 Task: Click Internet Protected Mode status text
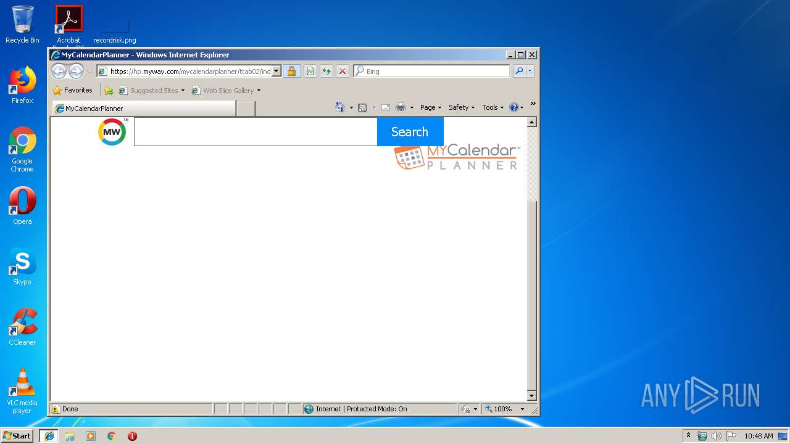click(x=361, y=409)
